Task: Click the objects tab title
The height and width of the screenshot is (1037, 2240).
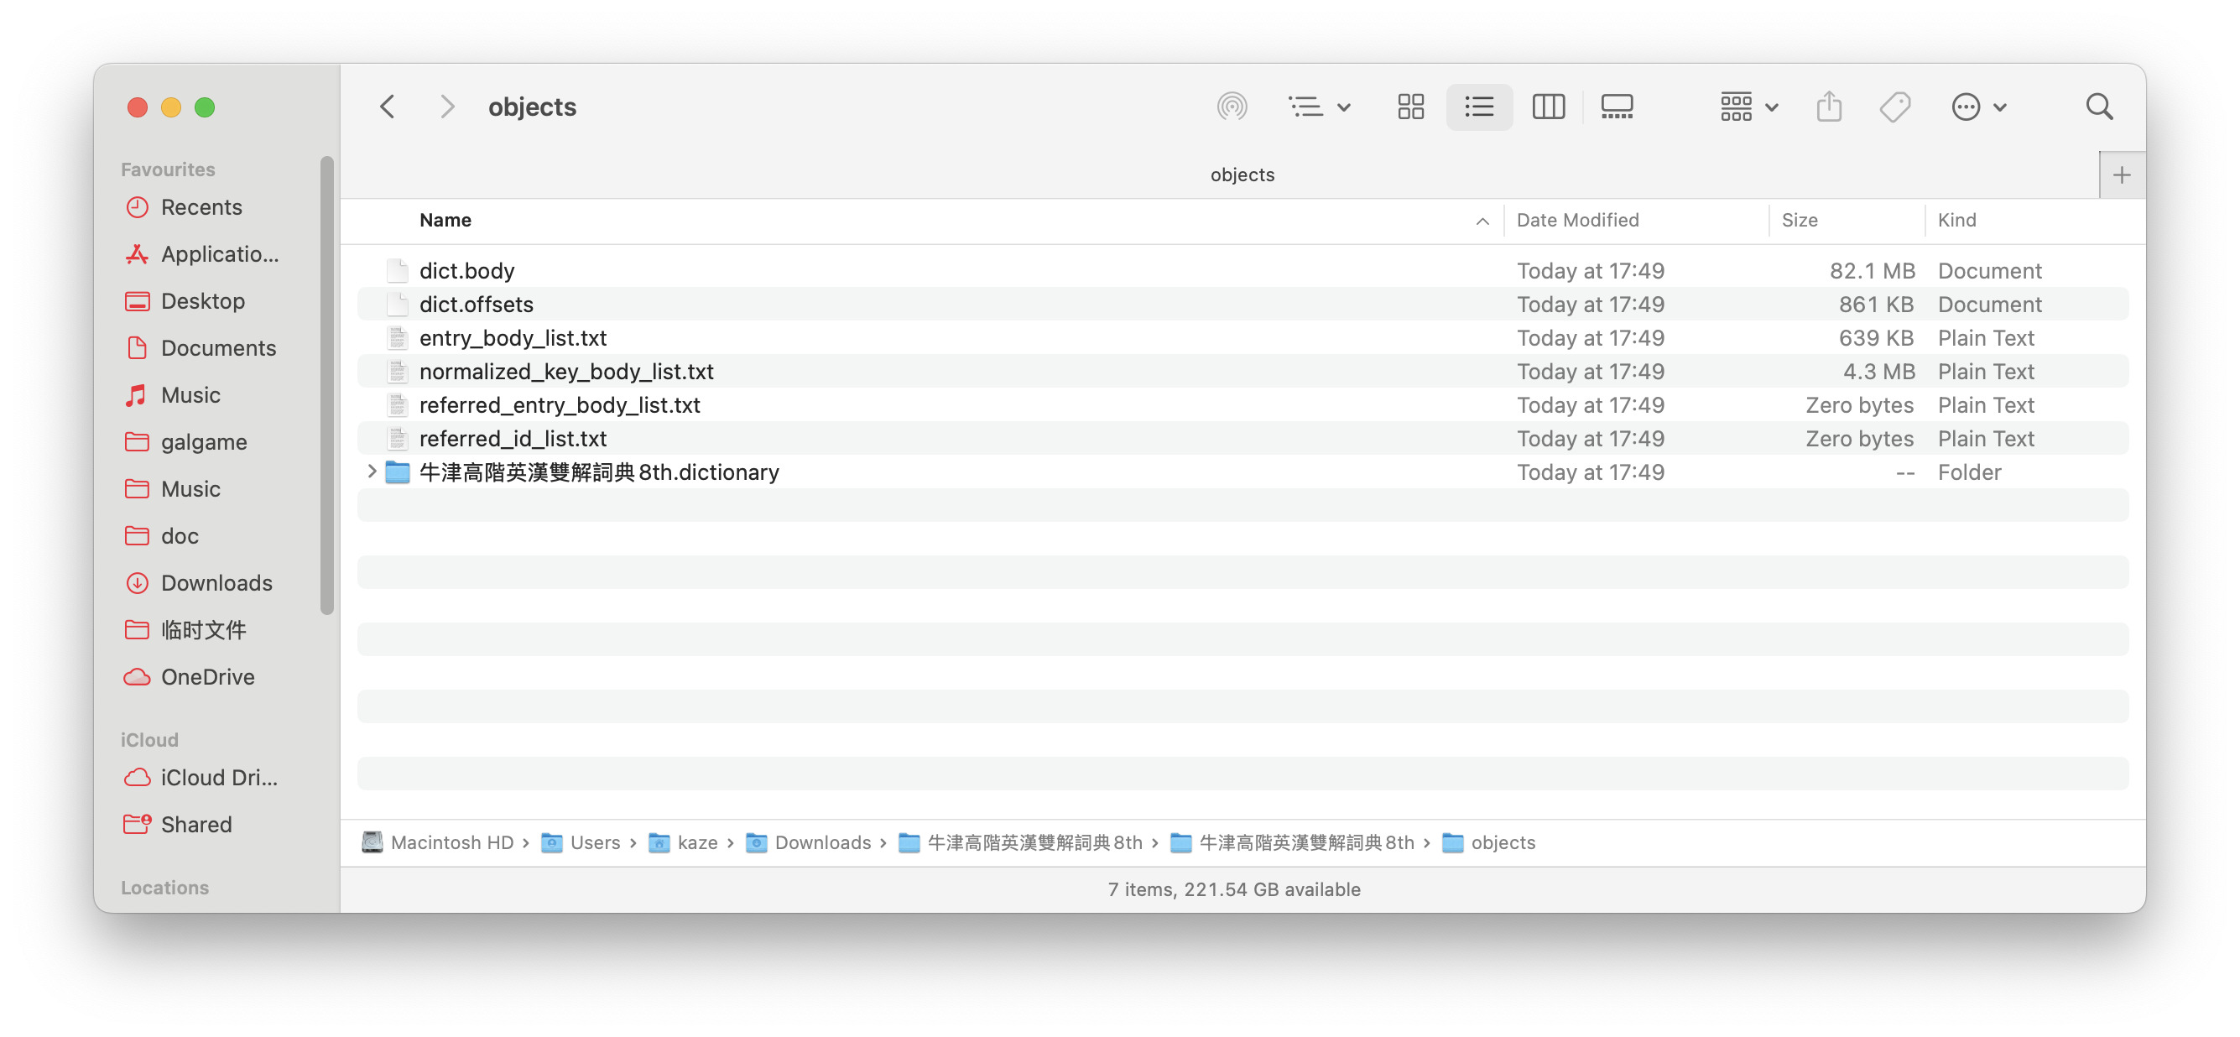Action: point(1242,175)
